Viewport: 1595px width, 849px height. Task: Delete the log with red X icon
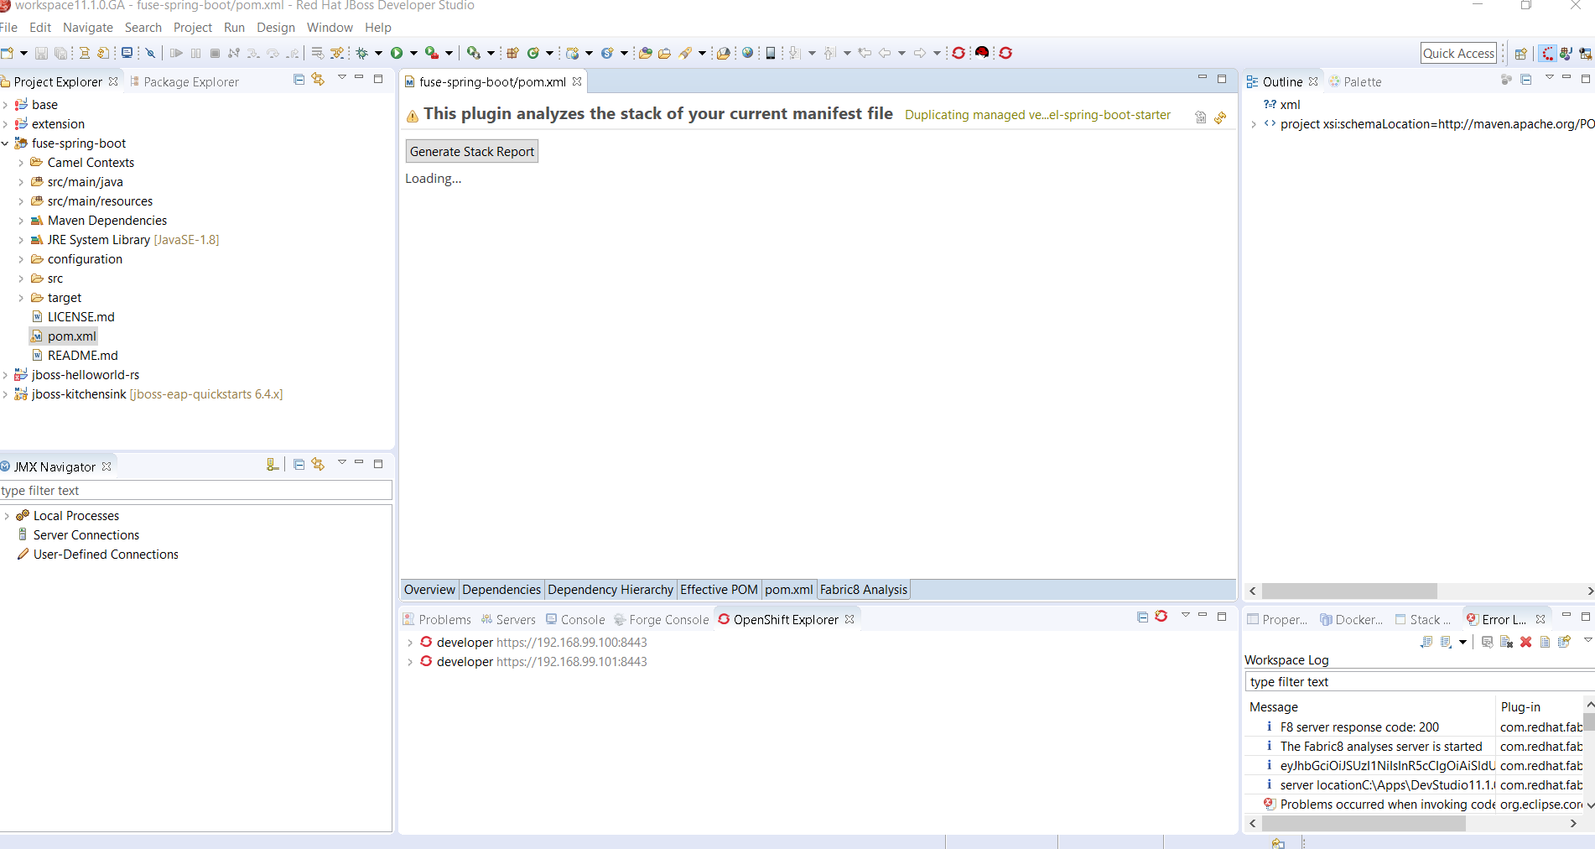(1526, 642)
